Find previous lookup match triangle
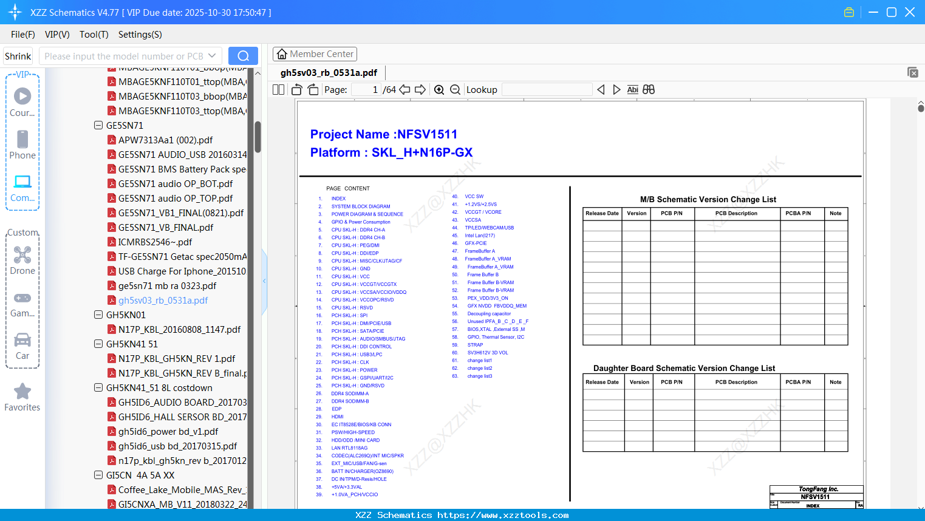Image resolution: width=925 pixels, height=521 pixels. [601, 90]
